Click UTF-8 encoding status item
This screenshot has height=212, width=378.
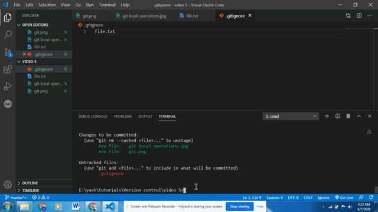pos(293,198)
